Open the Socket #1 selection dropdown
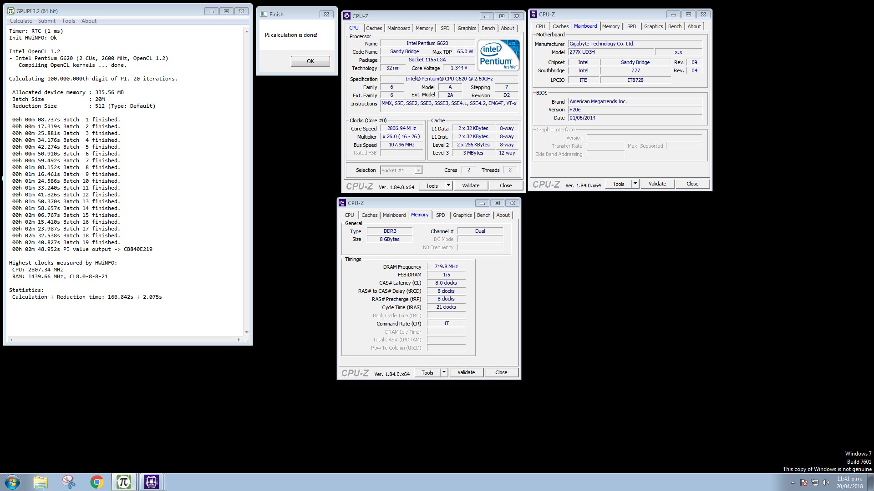Image resolution: width=874 pixels, height=491 pixels. (401, 170)
